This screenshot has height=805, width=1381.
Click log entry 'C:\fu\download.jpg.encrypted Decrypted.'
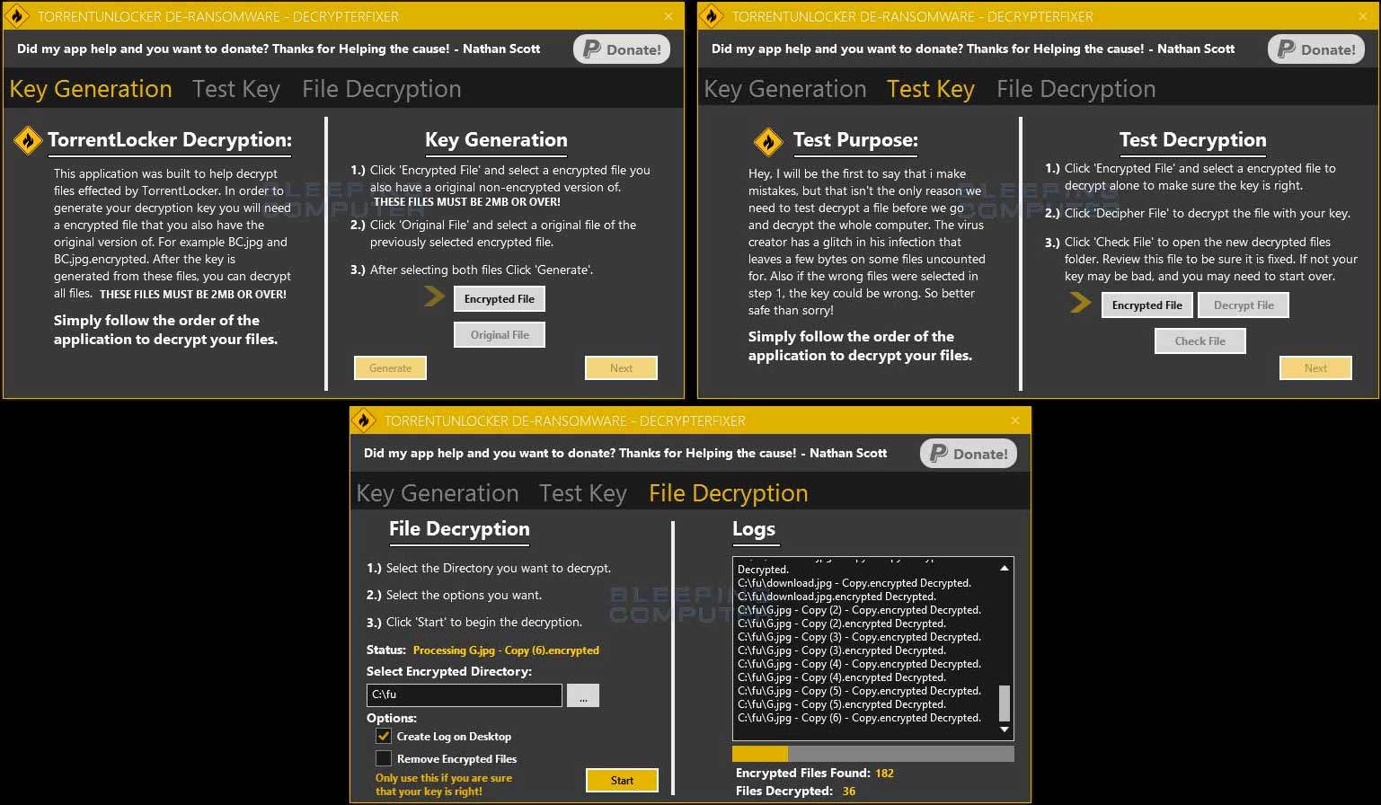coord(837,597)
